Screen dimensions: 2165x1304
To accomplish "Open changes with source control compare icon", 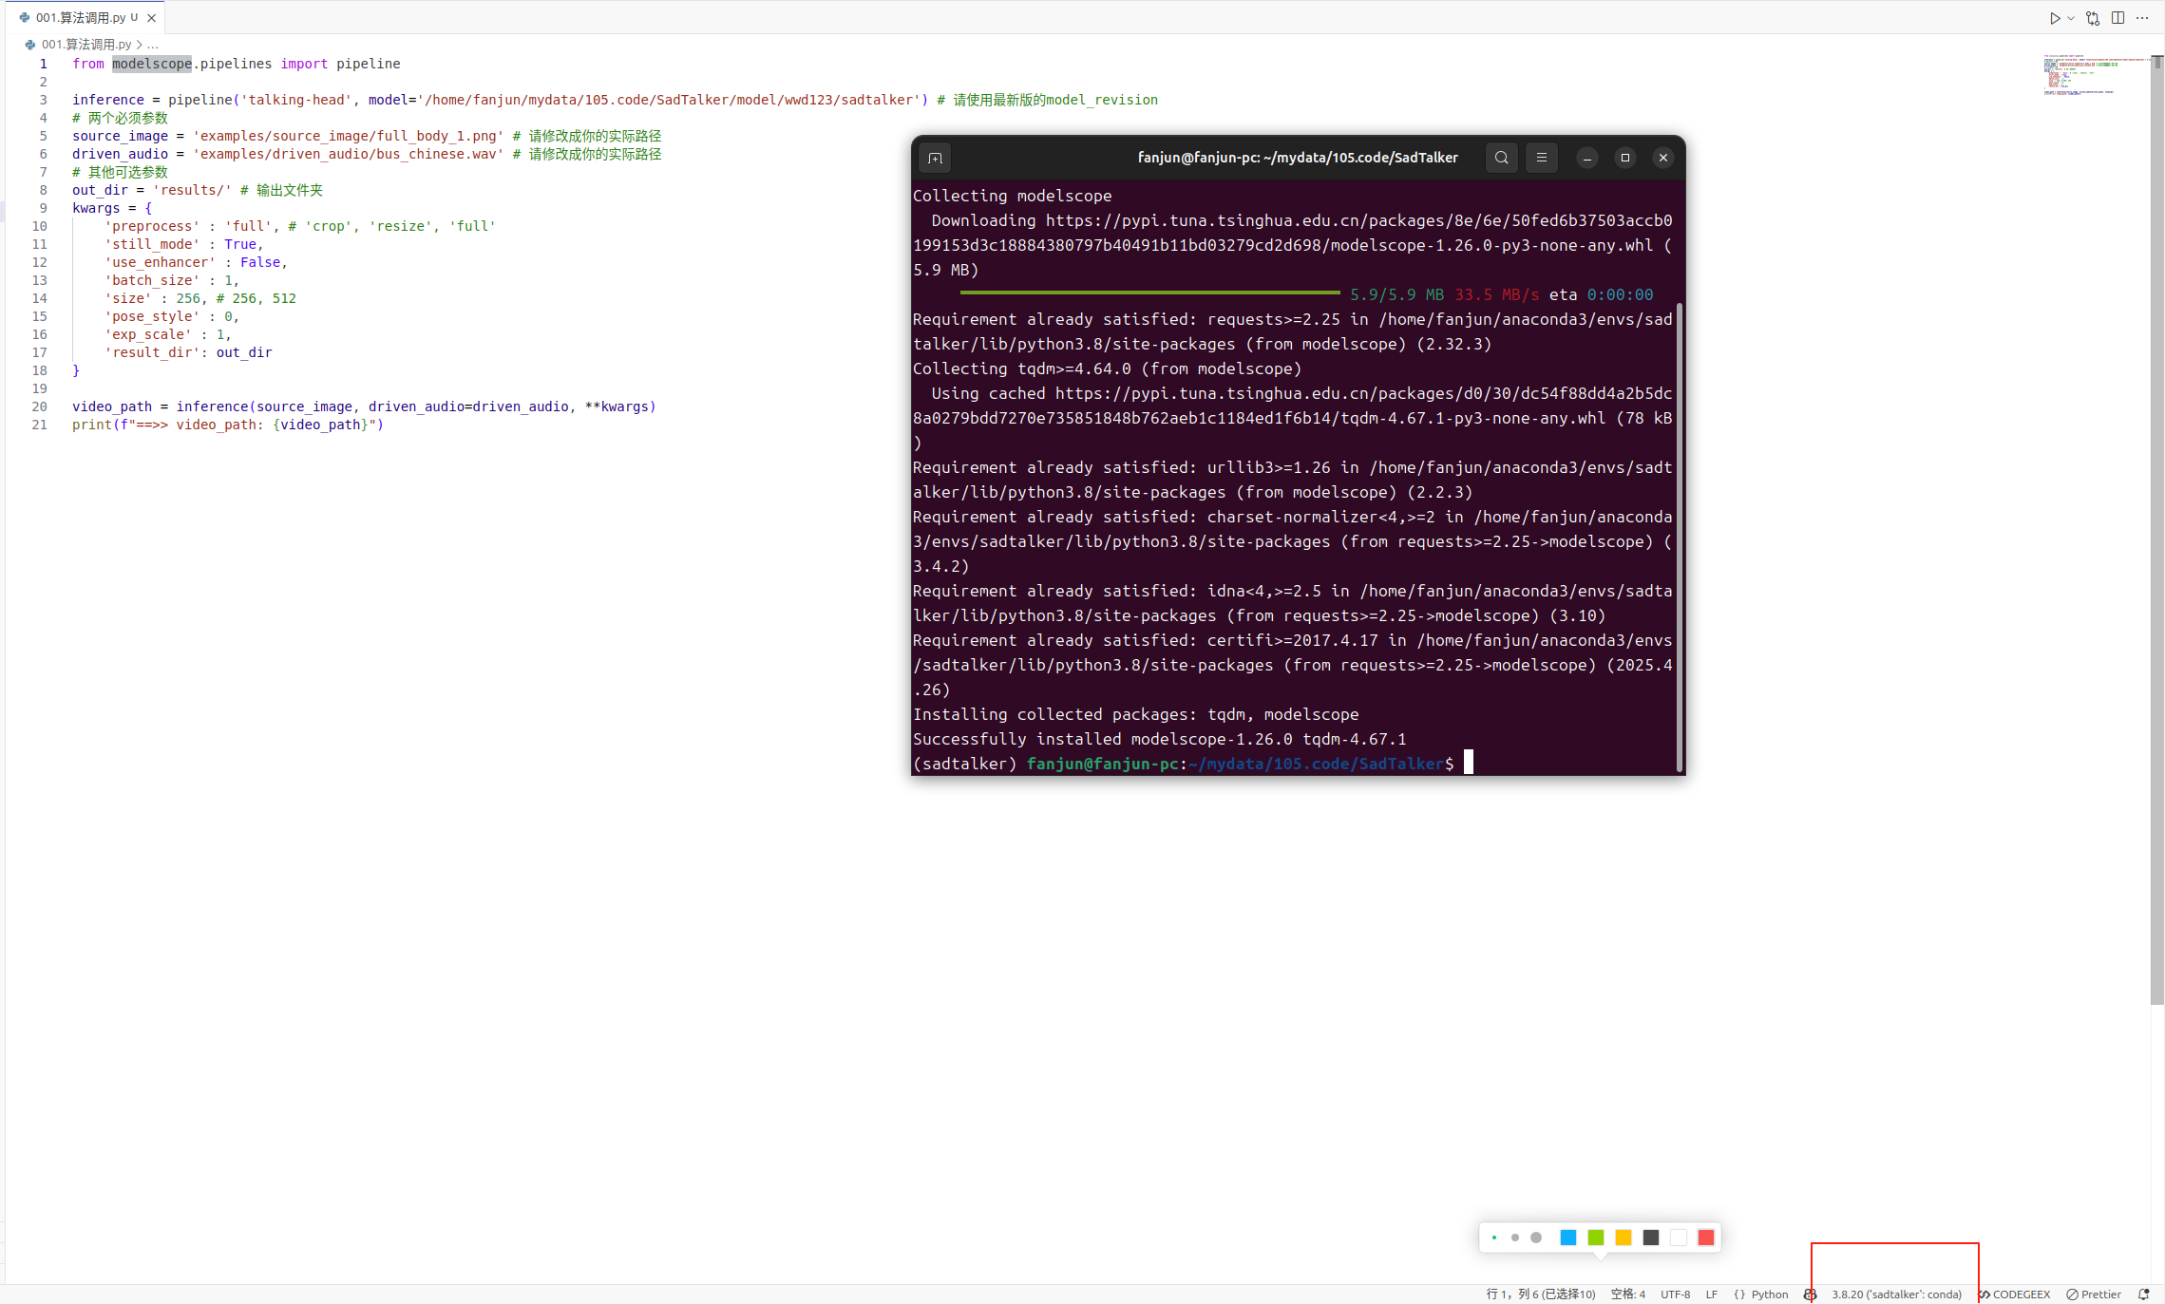I will coord(2093,18).
